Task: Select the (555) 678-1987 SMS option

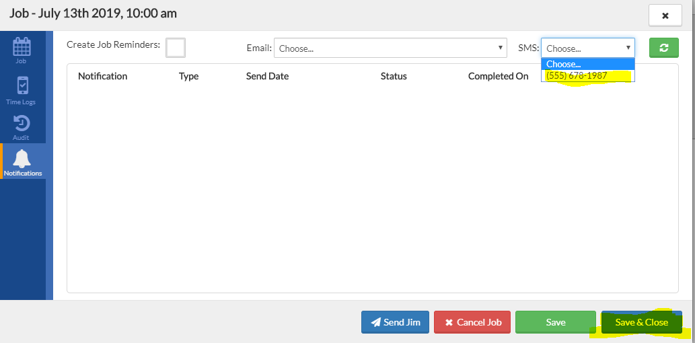Action: point(587,76)
